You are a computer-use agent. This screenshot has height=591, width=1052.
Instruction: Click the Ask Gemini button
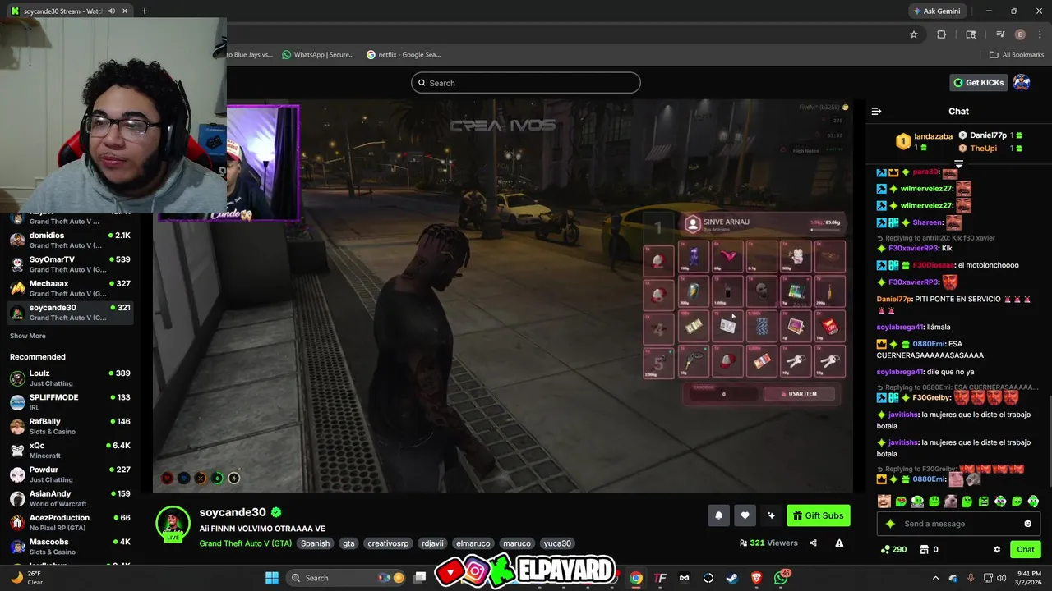(936, 11)
